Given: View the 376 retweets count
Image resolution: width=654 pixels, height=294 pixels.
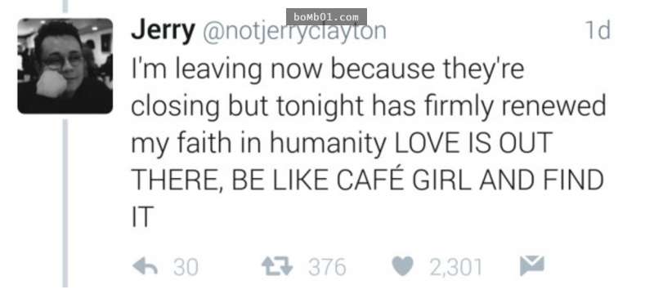Looking at the screenshot, I should (x=327, y=267).
